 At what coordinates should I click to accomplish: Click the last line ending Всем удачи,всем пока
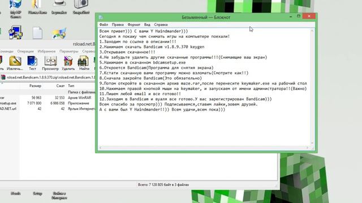[162, 109]
